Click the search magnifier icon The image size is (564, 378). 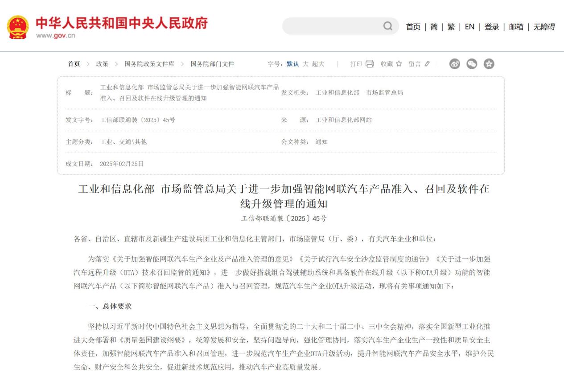[388, 26]
